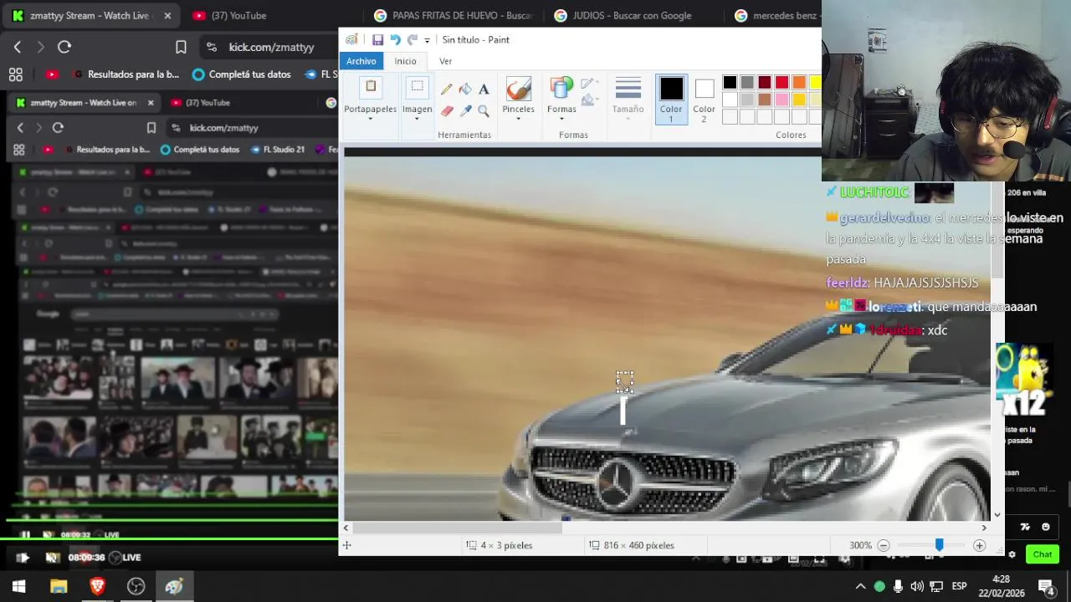
Task: Click the '4 × 3 píxeles' selection size text
Action: click(x=506, y=545)
